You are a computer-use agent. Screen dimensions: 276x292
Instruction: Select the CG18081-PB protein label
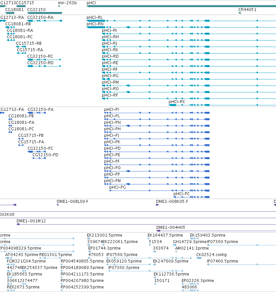pos(21,116)
